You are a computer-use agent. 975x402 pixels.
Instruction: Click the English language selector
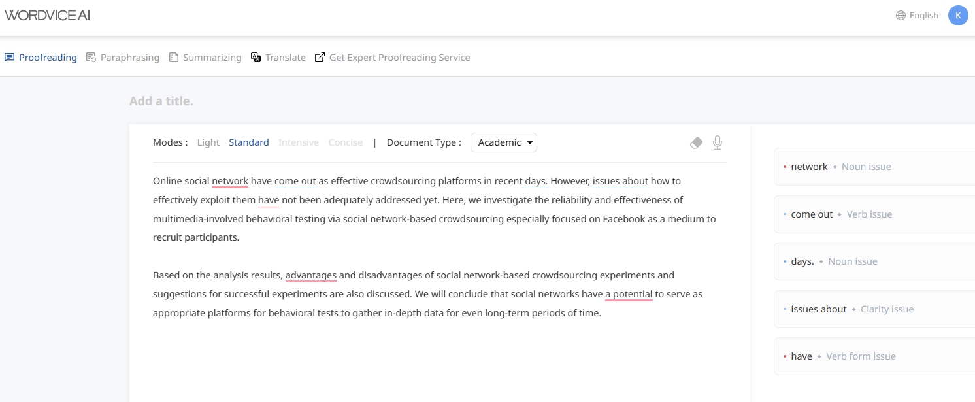click(x=924, y=15)
